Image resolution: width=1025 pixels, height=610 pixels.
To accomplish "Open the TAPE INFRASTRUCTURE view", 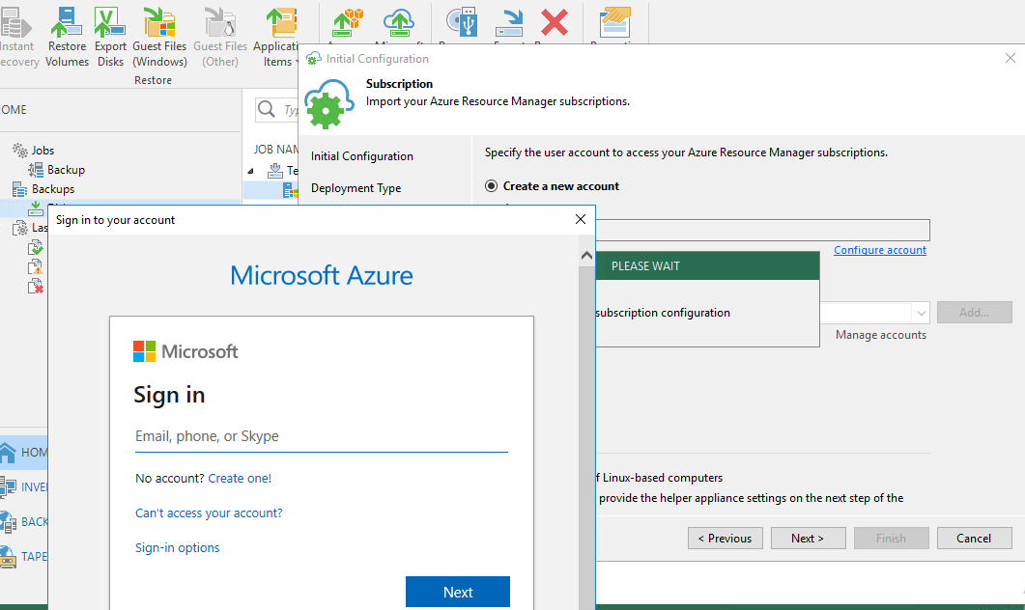I will pyautogui.click(x=23, y=557).
